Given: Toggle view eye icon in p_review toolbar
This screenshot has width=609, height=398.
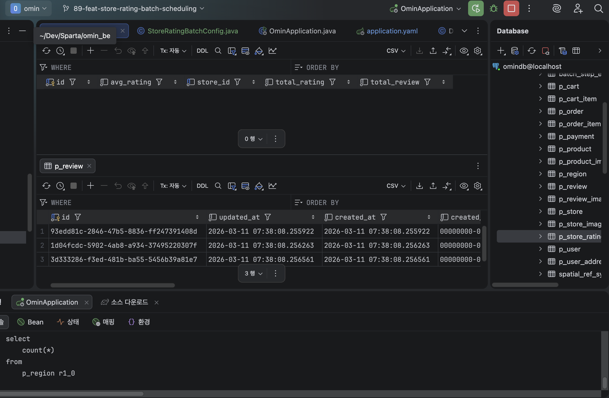Looking at the screenshot, I should (464, 186).
